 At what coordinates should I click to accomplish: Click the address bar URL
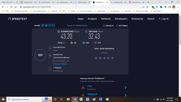(x=37, y=7)
